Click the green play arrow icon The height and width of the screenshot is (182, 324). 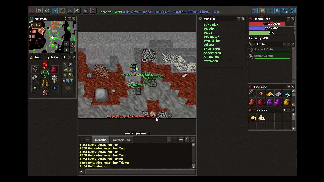[47, 11]
